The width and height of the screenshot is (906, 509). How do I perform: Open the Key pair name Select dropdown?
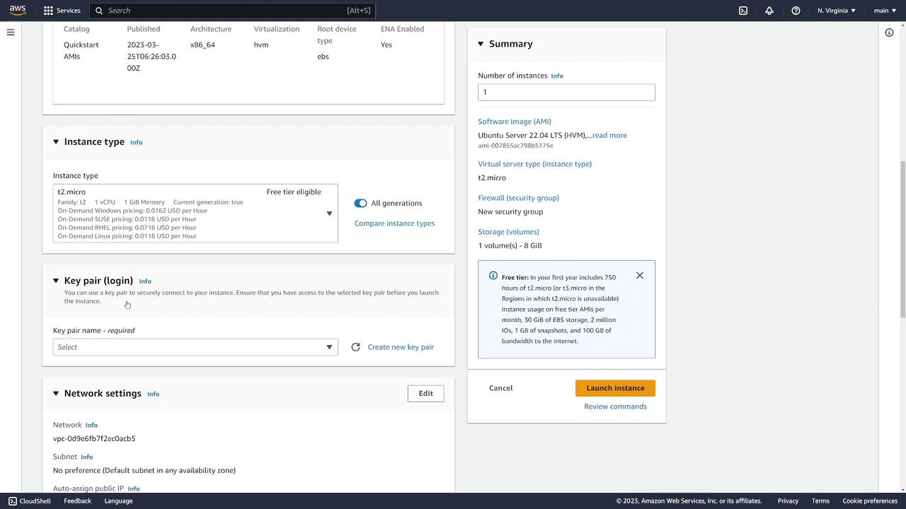point(195,347)
